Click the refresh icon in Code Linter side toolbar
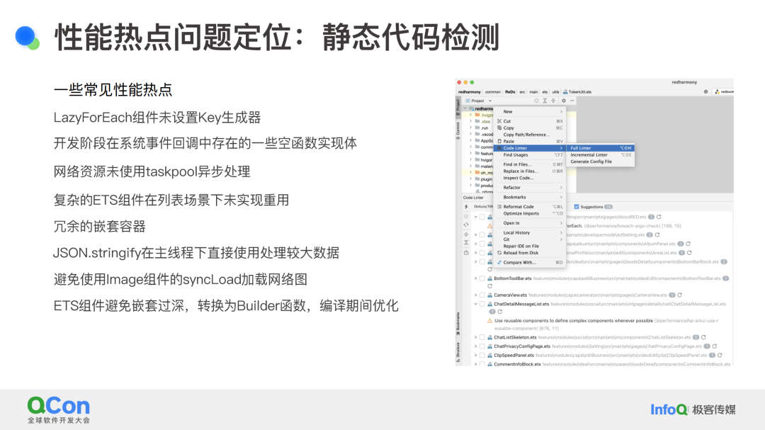Viewport: 765px width, 430px height. tap(466, 225)
